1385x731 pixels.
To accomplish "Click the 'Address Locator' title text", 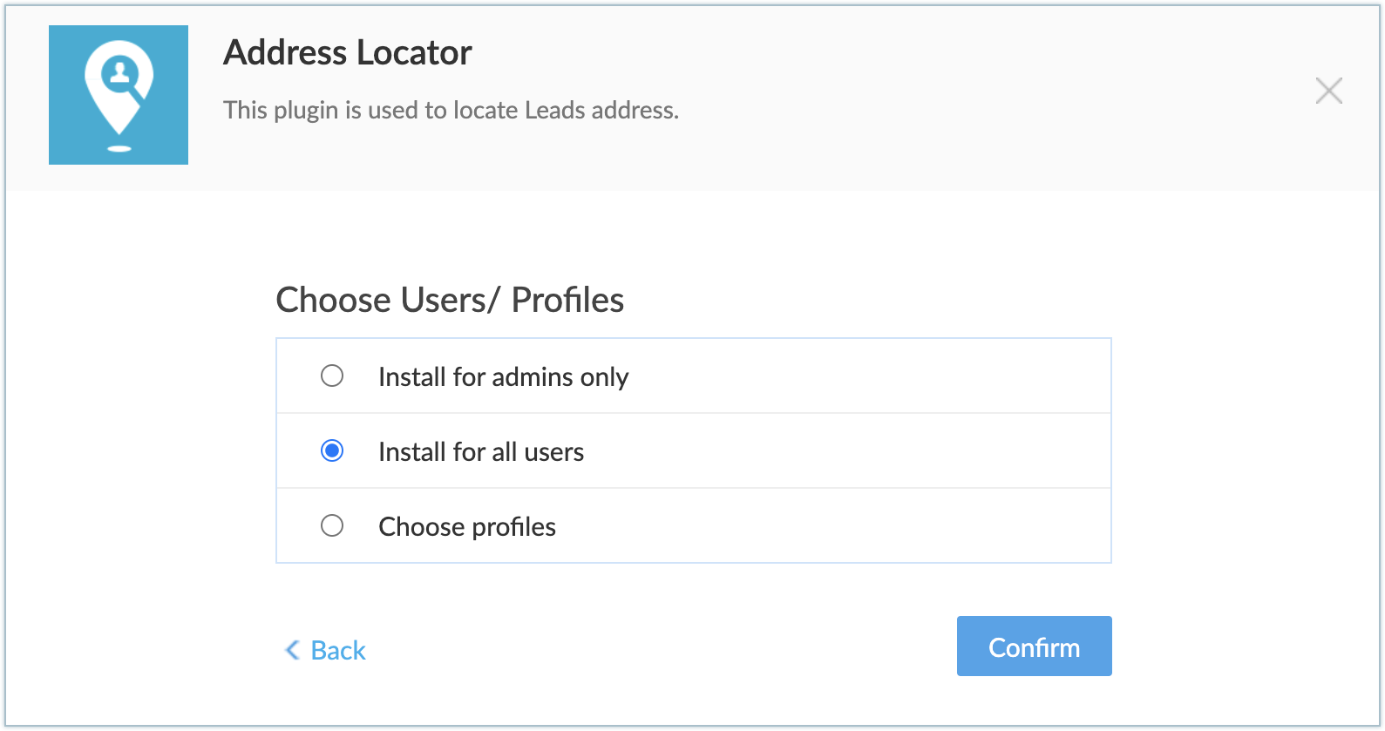I will [348, 53].
